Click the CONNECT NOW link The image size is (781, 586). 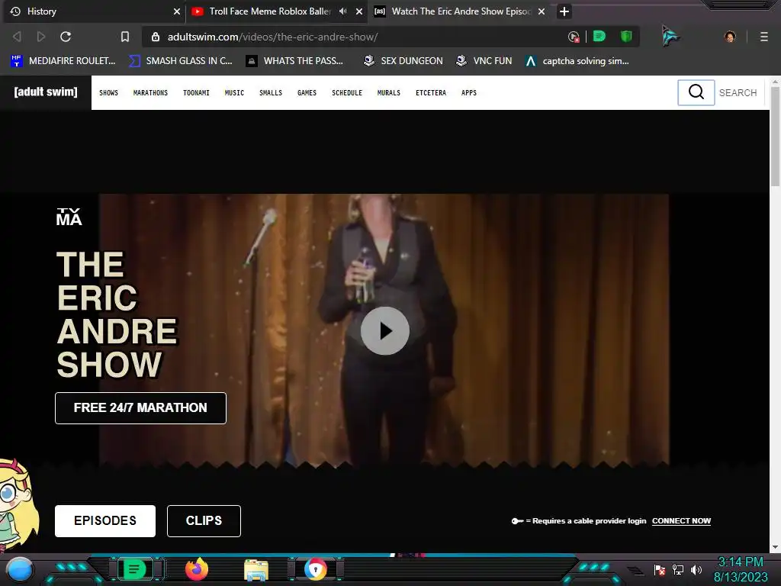pyautogui.click(x=681, y=520)
